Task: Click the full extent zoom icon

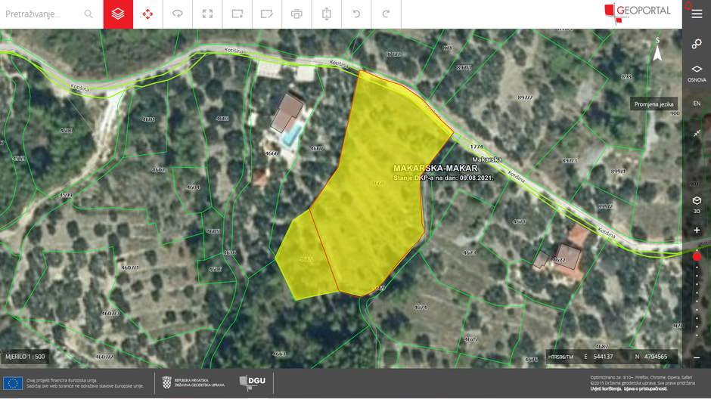Action: pos(207,14)
